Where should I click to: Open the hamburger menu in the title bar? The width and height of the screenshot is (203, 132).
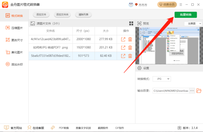(x=181, y=5)
